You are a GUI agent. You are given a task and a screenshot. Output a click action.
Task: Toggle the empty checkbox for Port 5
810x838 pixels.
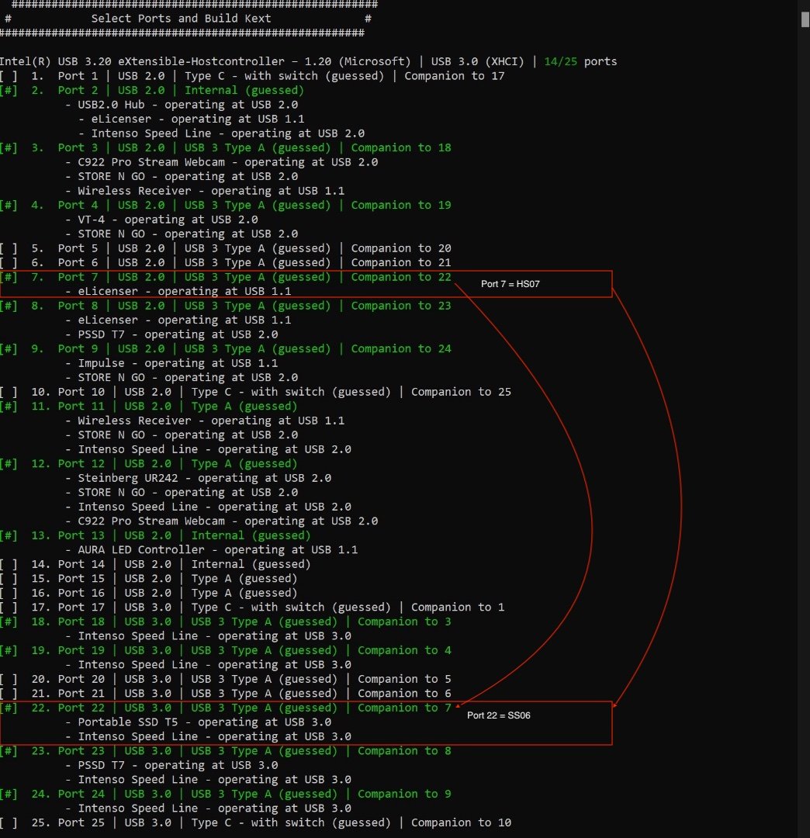(x=9, y=248)
